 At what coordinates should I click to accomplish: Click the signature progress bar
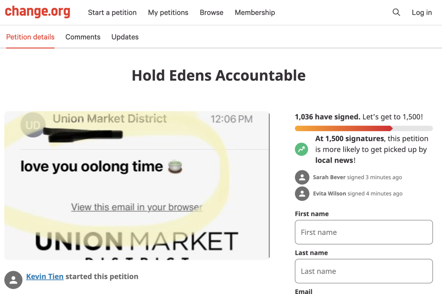[x=364, y=128]
